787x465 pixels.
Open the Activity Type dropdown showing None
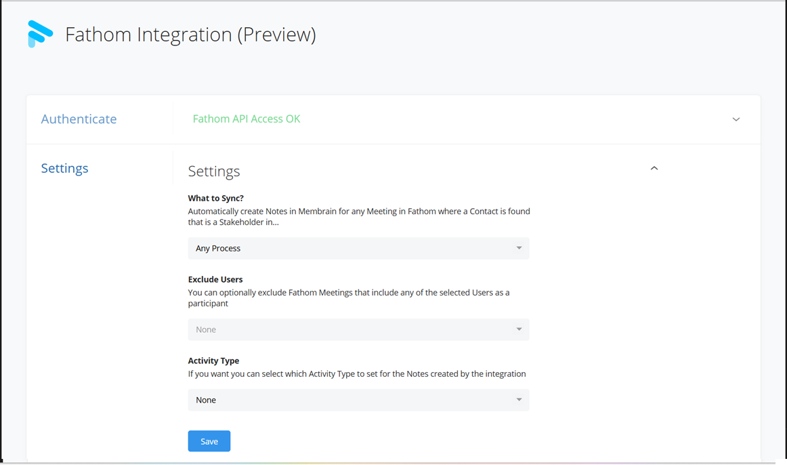[358, 400]
